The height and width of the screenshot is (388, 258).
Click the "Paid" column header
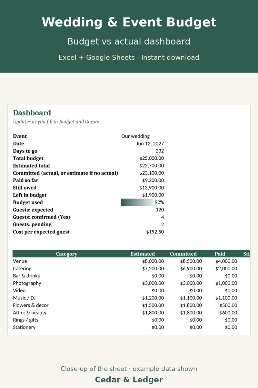(220, 254)
